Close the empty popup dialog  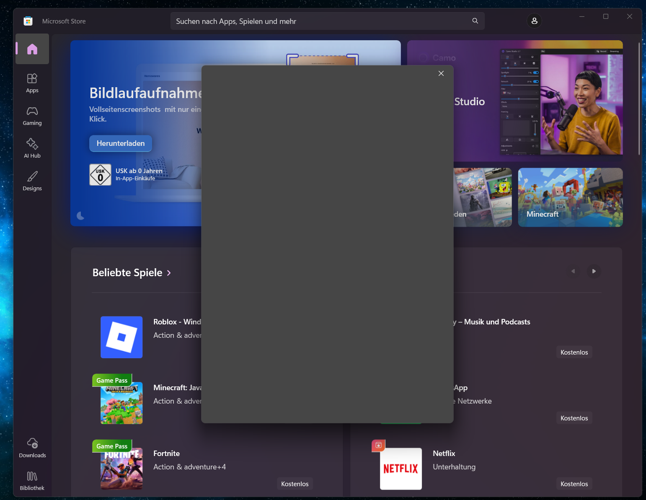(441, 73)
